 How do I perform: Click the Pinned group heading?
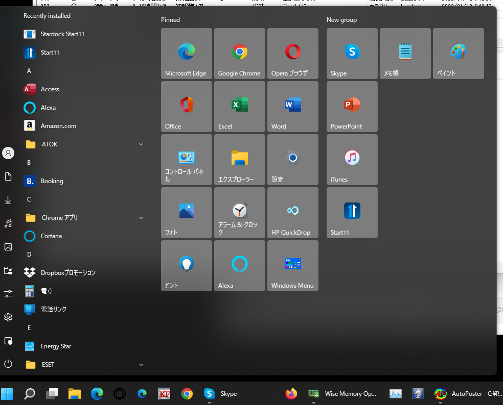(x=170, y=20)
